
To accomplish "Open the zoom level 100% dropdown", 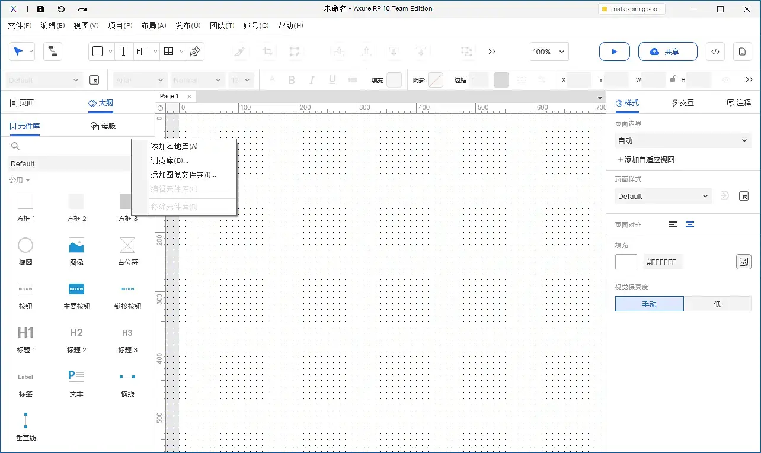I will click(x=548, y=52).
